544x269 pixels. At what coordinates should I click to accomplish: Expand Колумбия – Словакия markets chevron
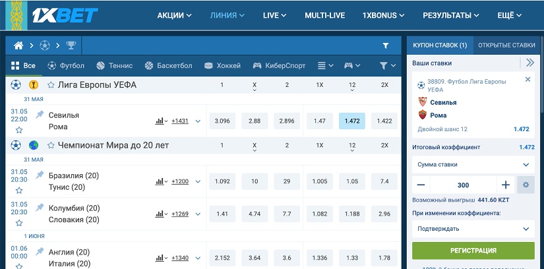[198, 214]
